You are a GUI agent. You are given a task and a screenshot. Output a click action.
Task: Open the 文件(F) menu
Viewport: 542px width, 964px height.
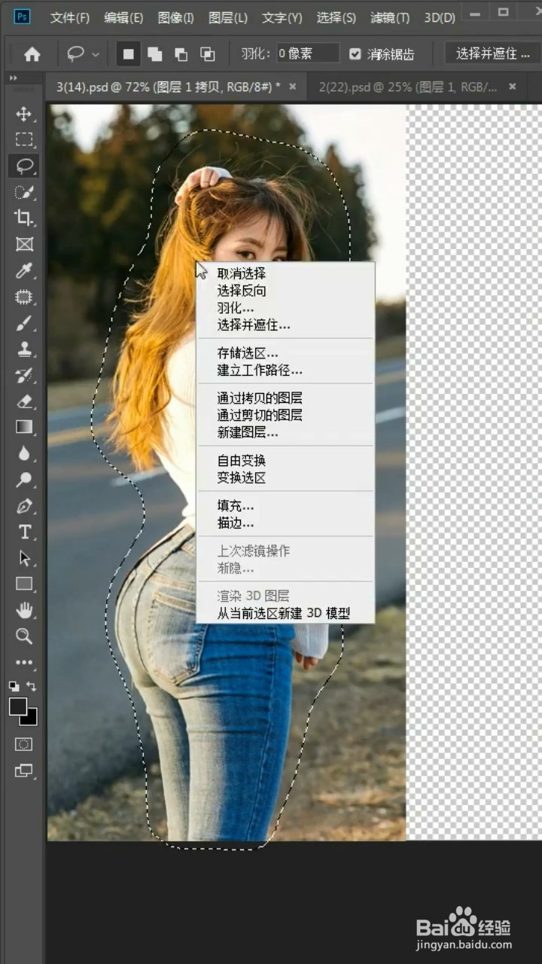pyautogui.click(x=70, y=17)
